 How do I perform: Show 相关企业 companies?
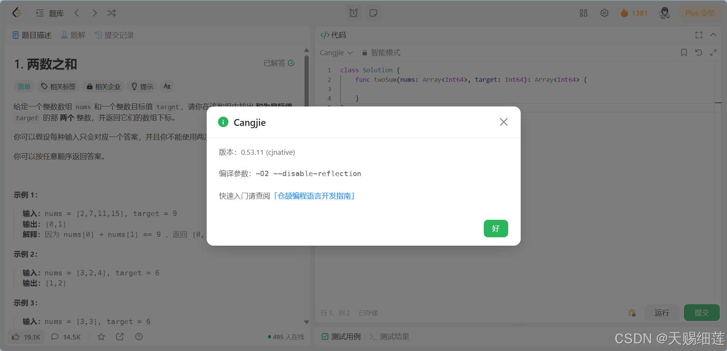click(104, 87)
